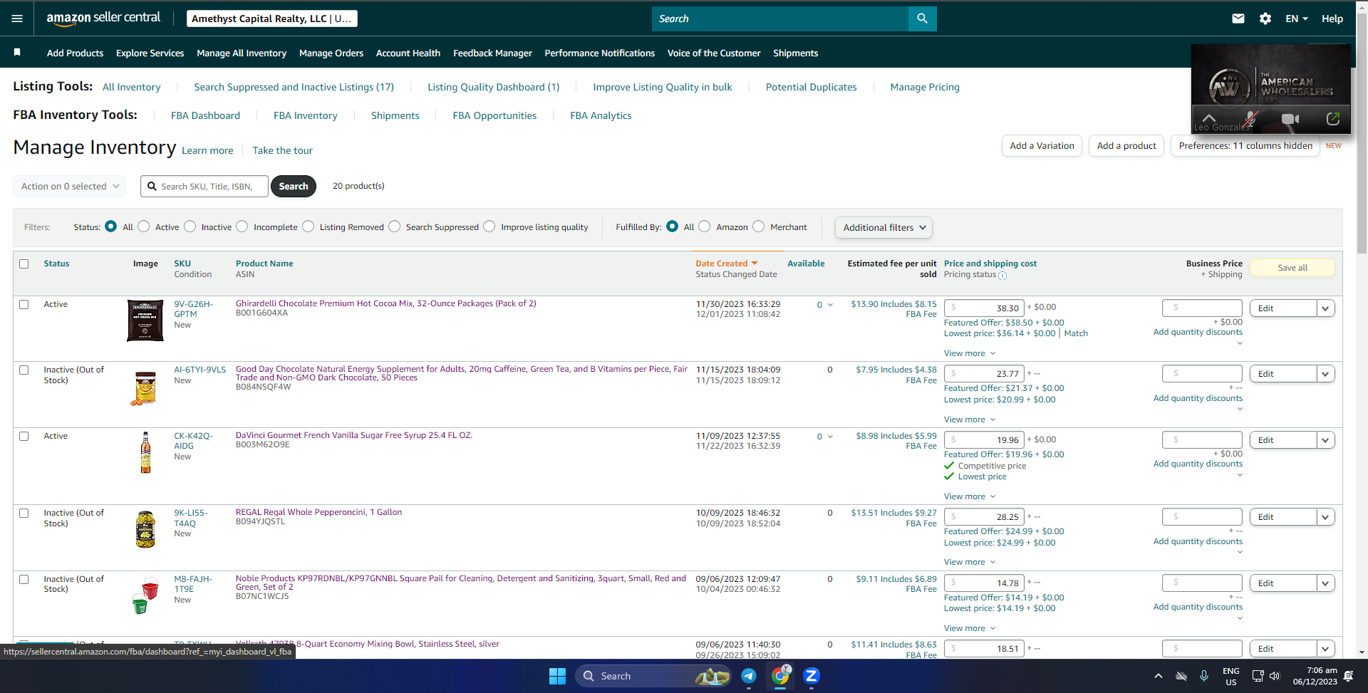Switch to Chrome in the taskbar
Image resolution: width=1368 pixels, height=693 pixels.
click(x=780, y=676)
